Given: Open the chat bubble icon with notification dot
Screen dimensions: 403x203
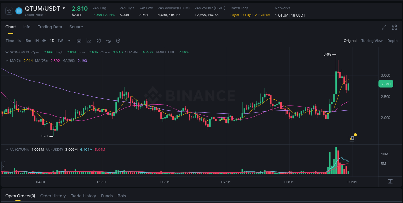Looking at the screenshot, I should click(352, 138).
